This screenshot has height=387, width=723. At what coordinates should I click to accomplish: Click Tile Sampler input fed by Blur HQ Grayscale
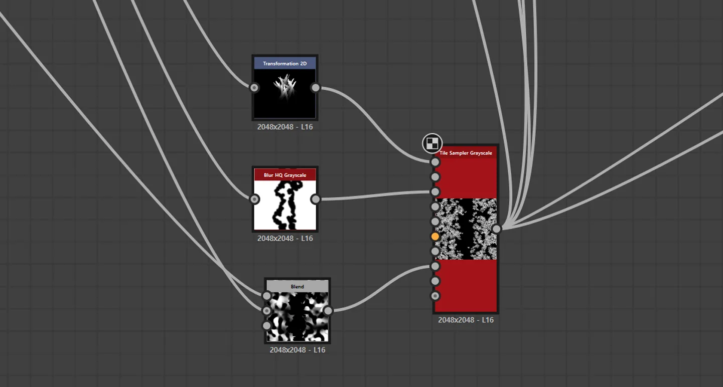(x=435, y=191)
